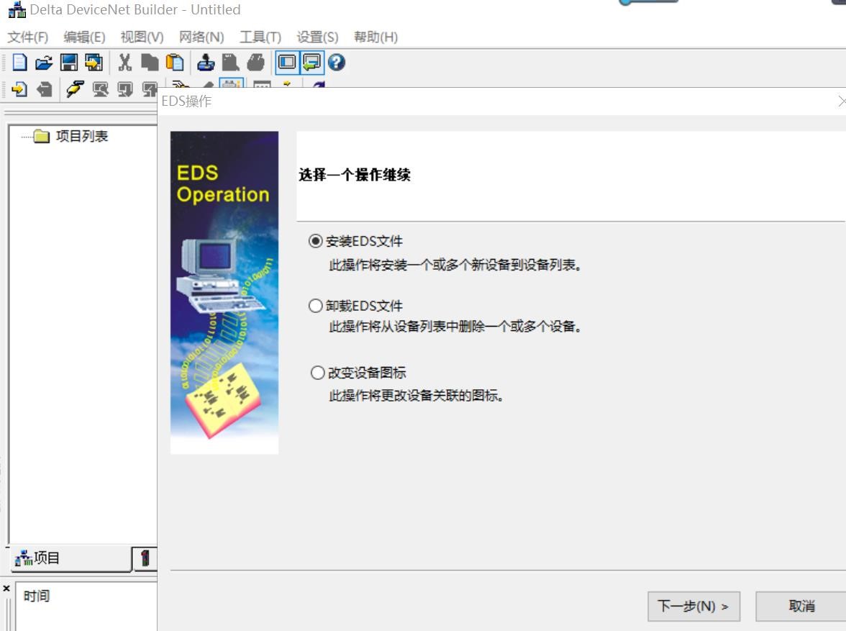Click the New file icon in toolbar
Viewport: 846px width, 631px height.
tap(19, 63)
